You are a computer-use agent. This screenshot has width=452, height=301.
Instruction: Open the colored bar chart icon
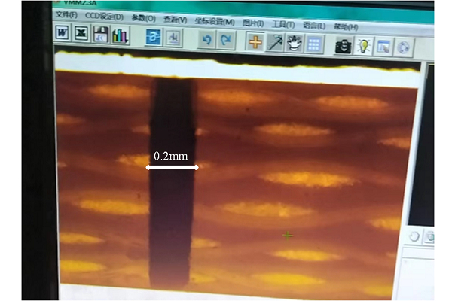pos(120,35)
